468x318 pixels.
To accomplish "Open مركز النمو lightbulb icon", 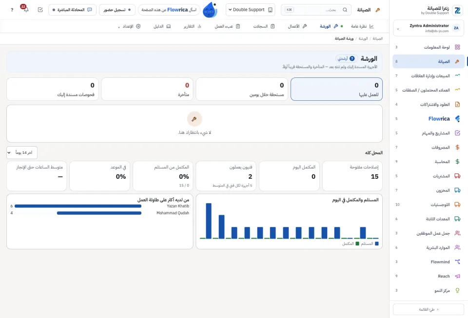I will (457, 290).
